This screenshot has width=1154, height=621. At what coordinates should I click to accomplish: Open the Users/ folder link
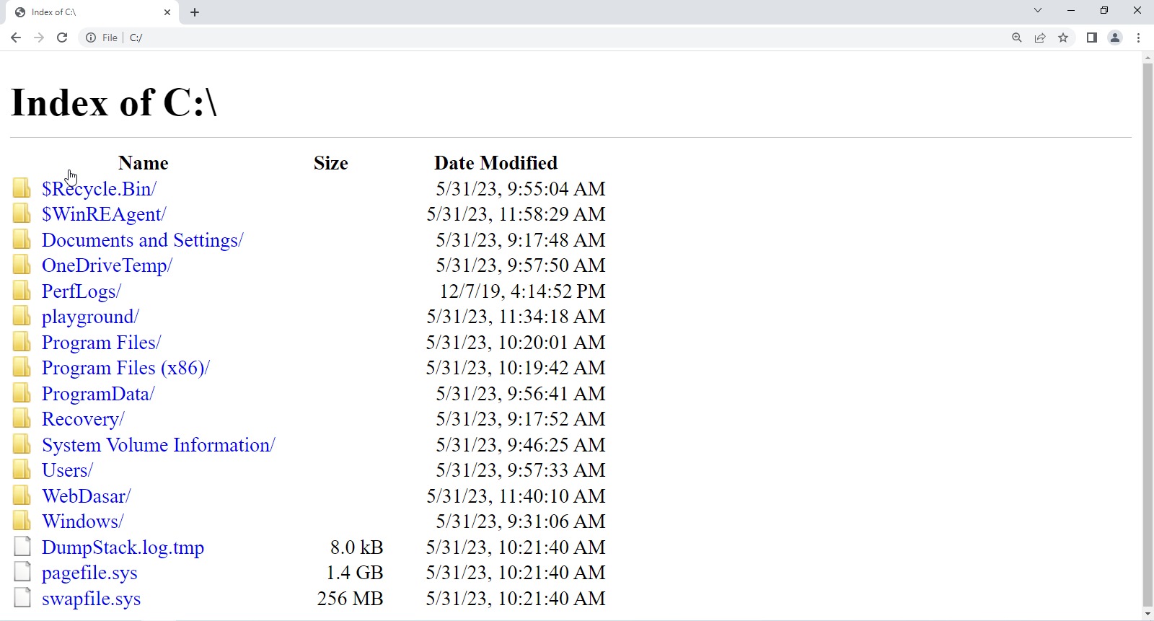coord(67,470)
